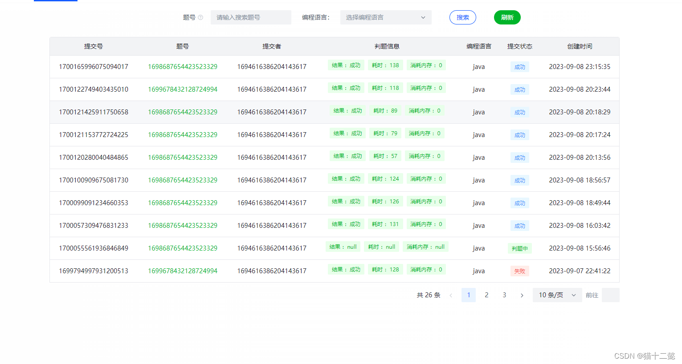The width and height of the screenshot is (682, 364).
Task: Click the 耗时：89 tag
Action: point(385,111)
